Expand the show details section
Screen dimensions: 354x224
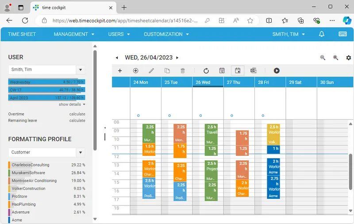coord(72,104)
